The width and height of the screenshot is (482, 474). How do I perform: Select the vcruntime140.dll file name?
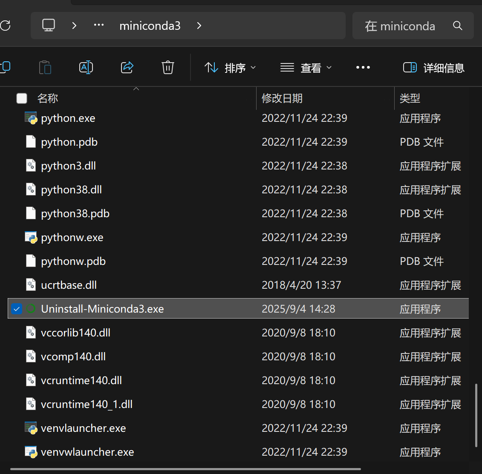(81, 381)
